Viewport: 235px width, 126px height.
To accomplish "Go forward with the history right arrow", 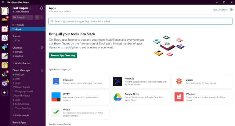I will click(42, 17).
